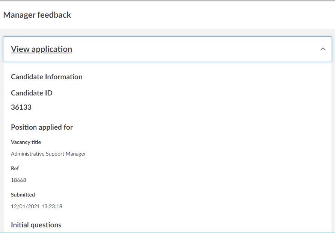335x233 pixels.
Task: Open the View application link
Action: tap(41, 49)
